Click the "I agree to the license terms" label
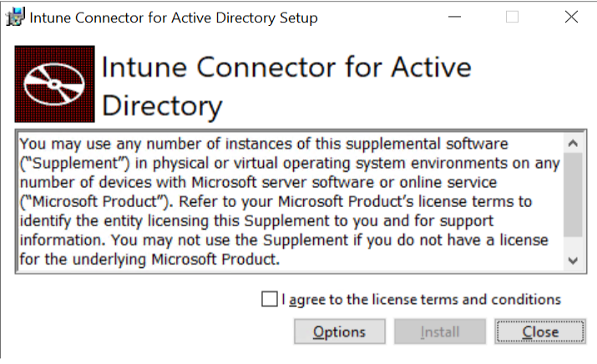The height and width of the screenshot is (364, 597). tap(421, 299)
